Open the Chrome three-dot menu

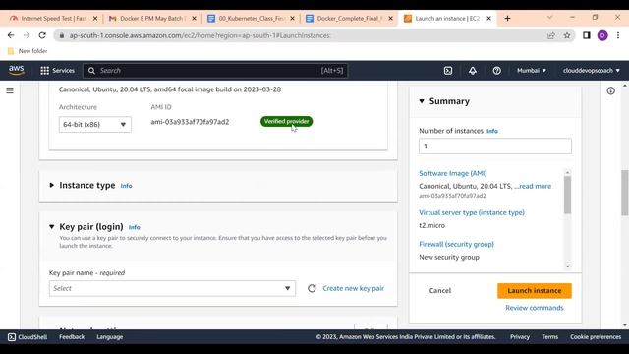coord(618,35)
